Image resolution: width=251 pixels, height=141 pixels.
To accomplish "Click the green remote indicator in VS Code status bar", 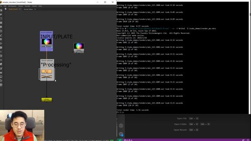I will tap(120, 140).
